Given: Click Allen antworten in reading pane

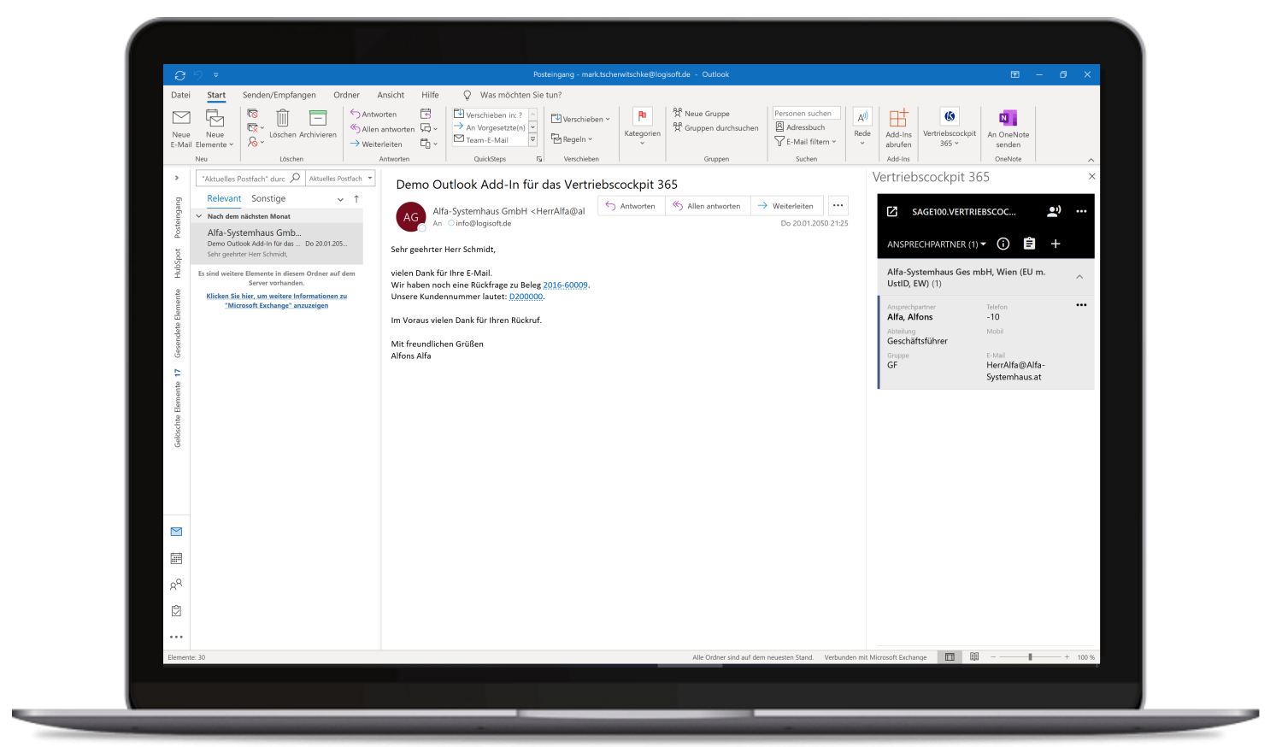Looking at the screenshot, I should (x=707, y=206).
